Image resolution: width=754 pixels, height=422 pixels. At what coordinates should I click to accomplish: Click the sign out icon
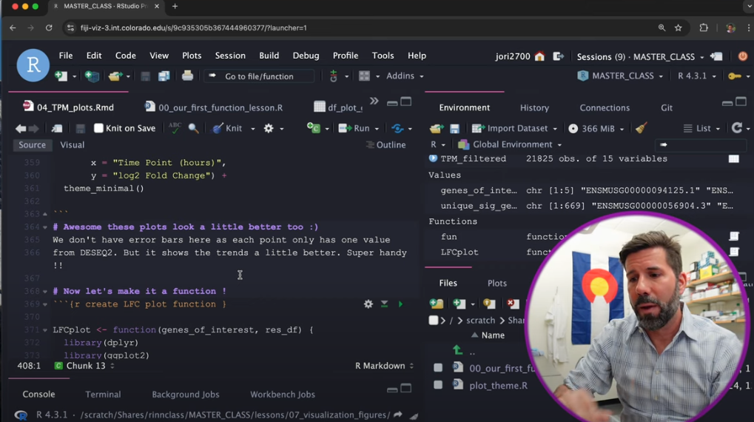click(x=558, y=56)
